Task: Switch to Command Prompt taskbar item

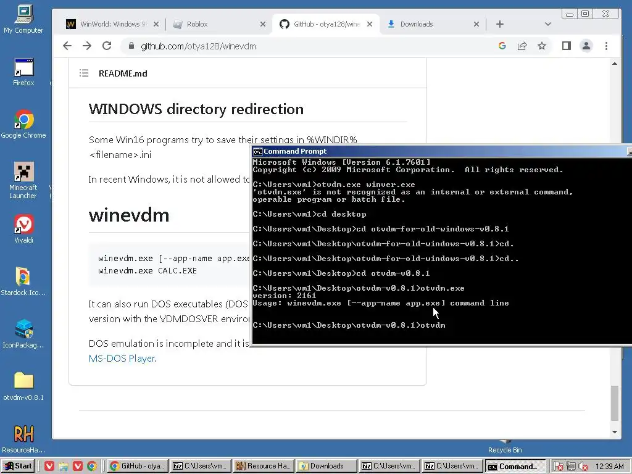Action: pos(515,466)
